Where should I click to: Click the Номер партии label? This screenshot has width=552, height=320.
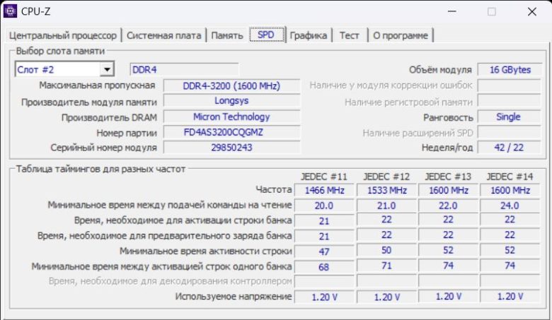pyautogui.click(x=127, y=133)
